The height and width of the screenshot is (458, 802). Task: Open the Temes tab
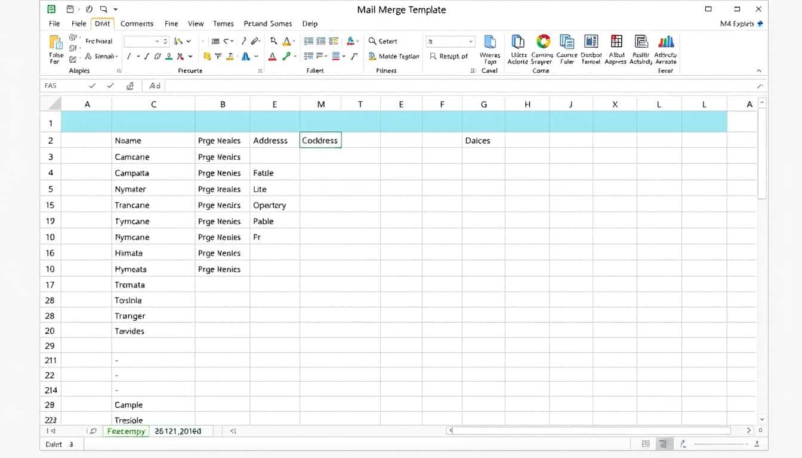pyautogui.click(x=223, y=24)
